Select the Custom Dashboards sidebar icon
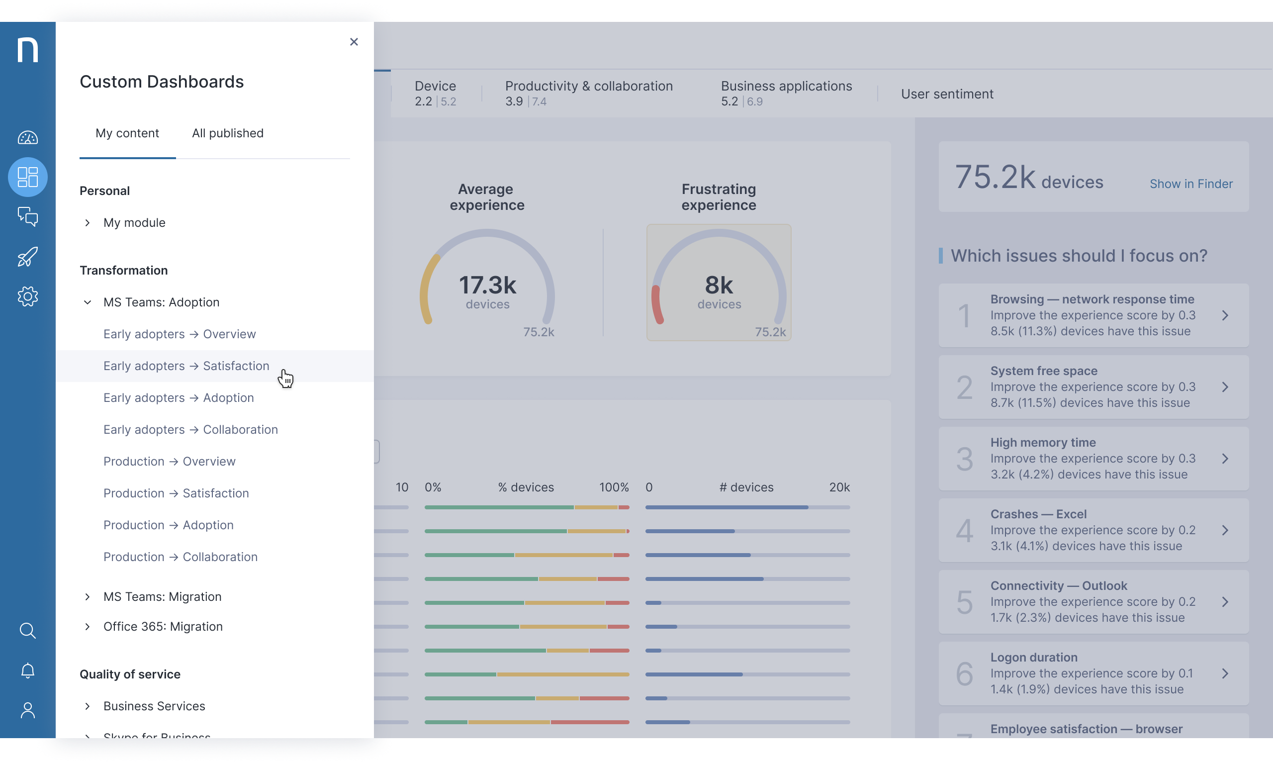The image size is (1273, 764). point(28,177)
